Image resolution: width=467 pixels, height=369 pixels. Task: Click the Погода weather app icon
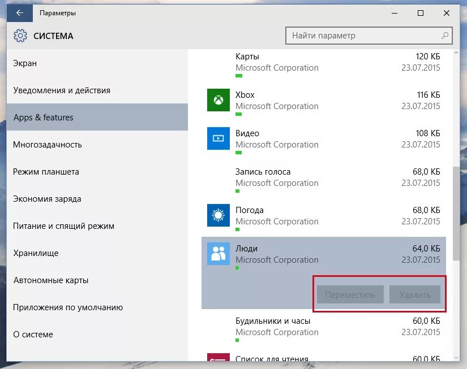click(x=218, y=215)
